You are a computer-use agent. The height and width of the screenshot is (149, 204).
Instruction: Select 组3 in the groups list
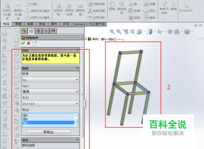point(48,115)
